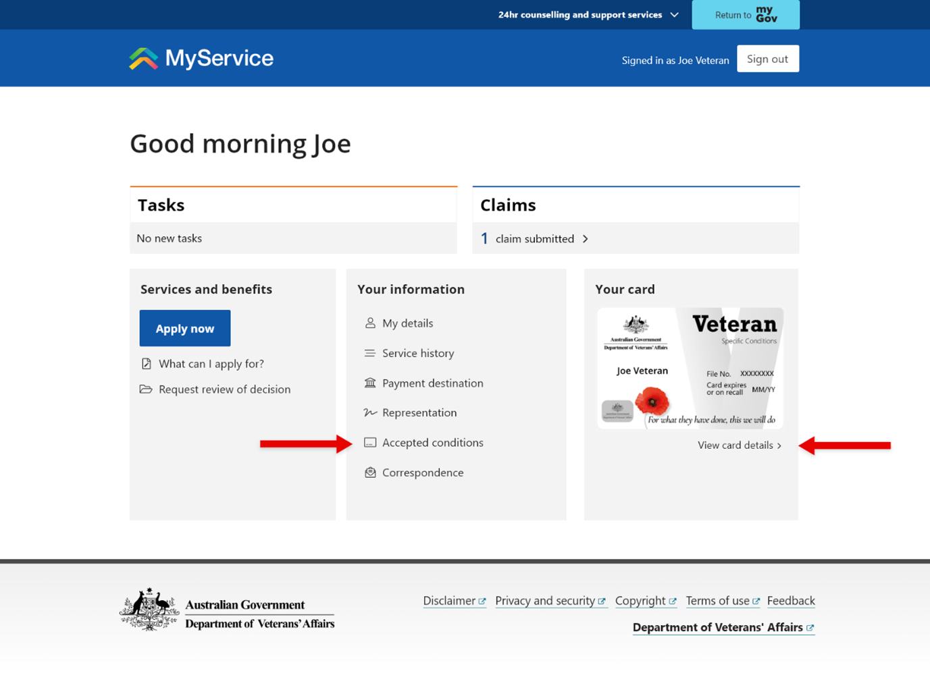Select the Payment destination bank icon

370,383
